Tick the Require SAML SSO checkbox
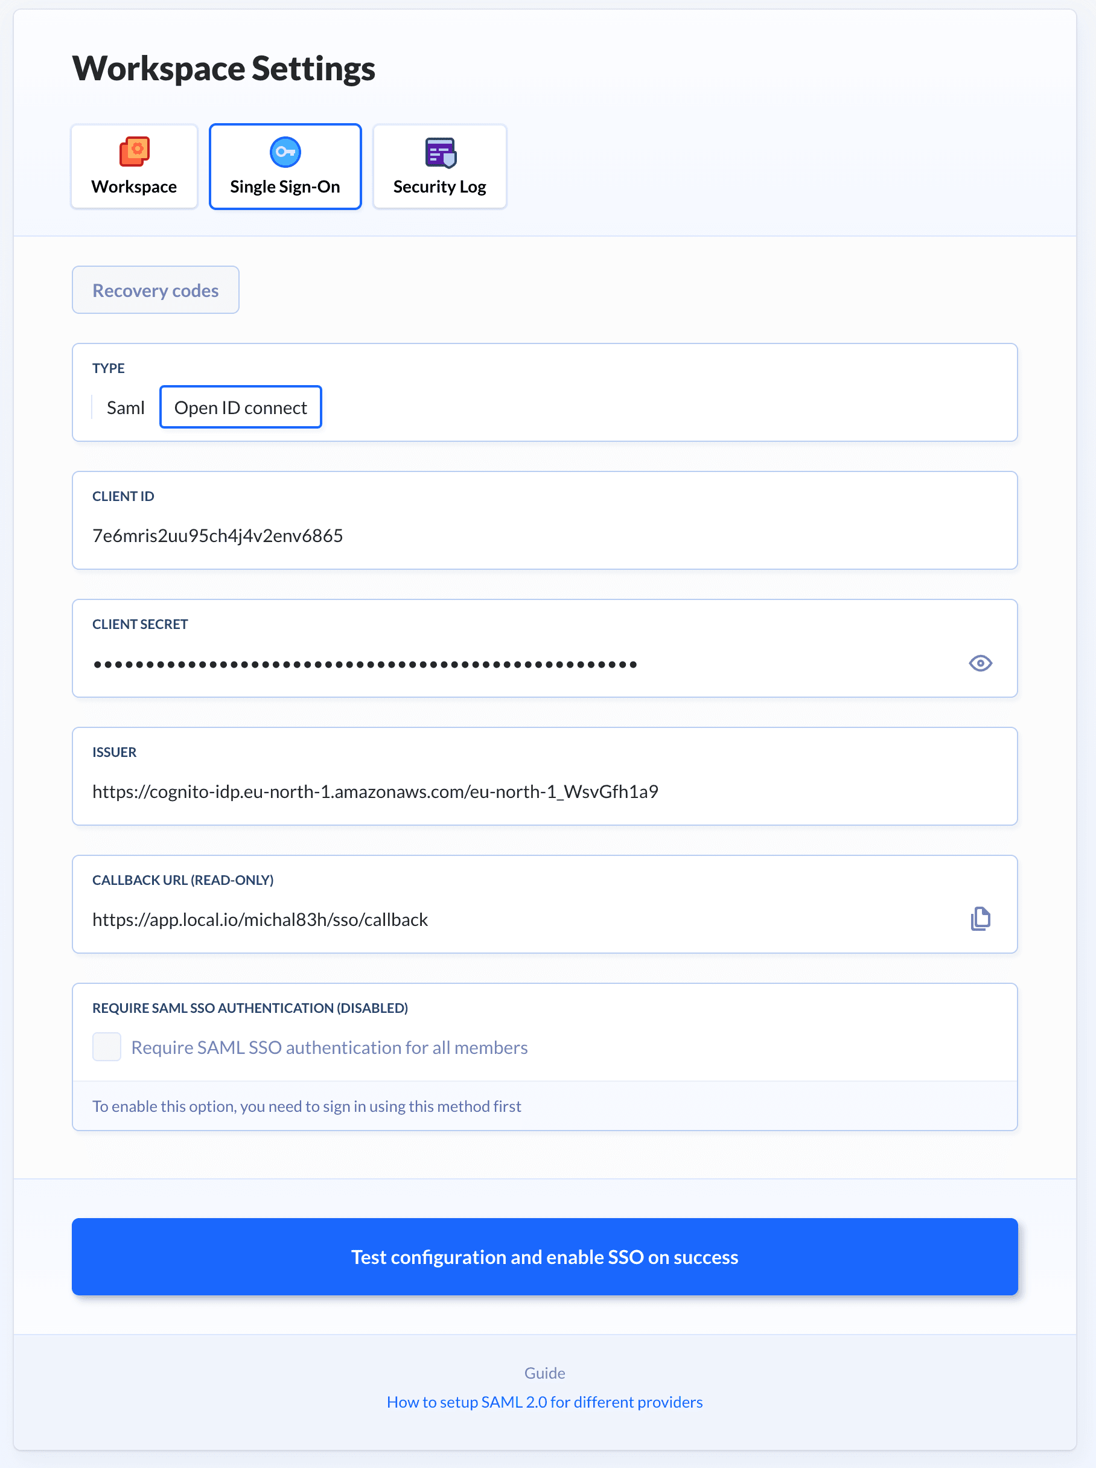 [107, 1047]
